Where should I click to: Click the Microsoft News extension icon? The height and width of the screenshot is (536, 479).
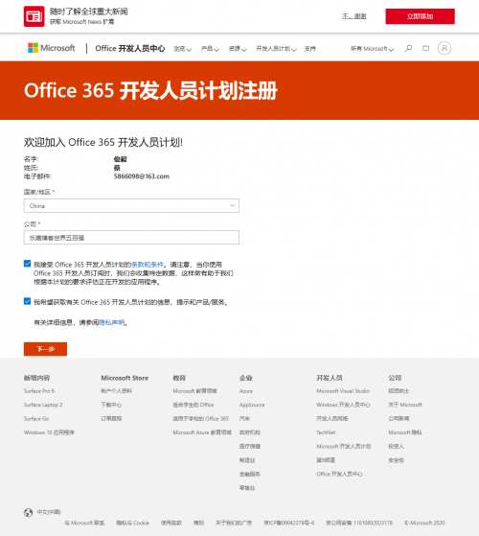click(34, 16)
